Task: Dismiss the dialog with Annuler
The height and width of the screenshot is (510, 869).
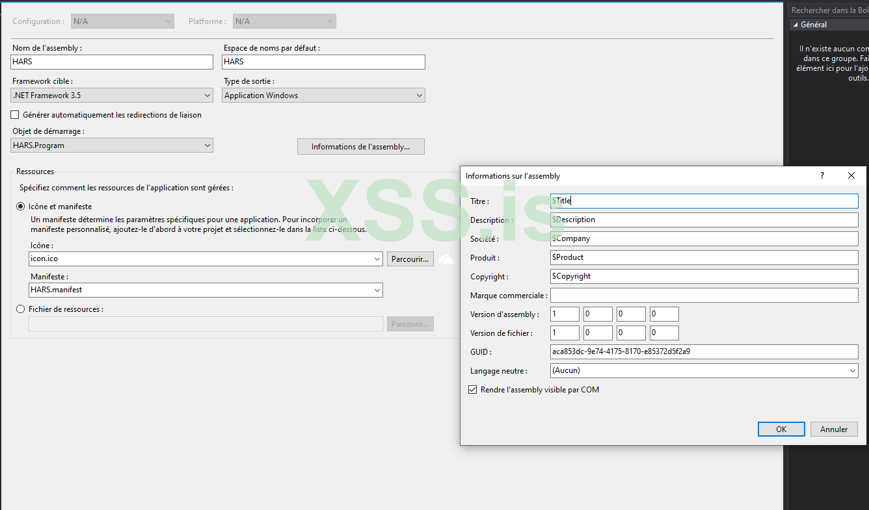Action: coord(833,429)
